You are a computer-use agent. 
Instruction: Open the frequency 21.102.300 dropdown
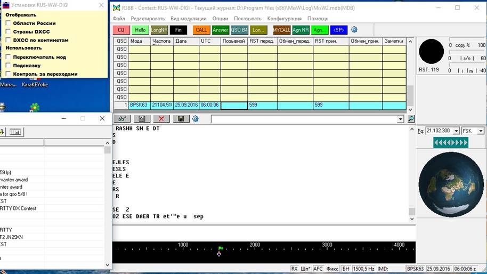coord(456,131)
